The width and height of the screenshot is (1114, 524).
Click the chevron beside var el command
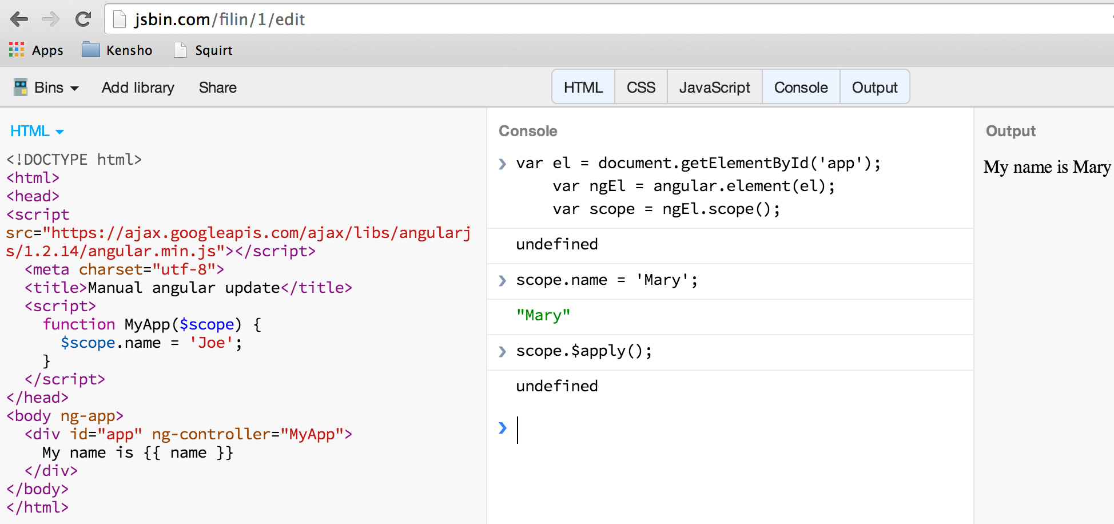coord(503,164)
